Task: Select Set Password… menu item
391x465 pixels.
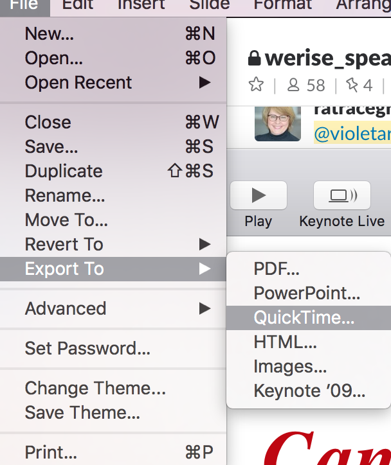Action: tap(113, 348)
